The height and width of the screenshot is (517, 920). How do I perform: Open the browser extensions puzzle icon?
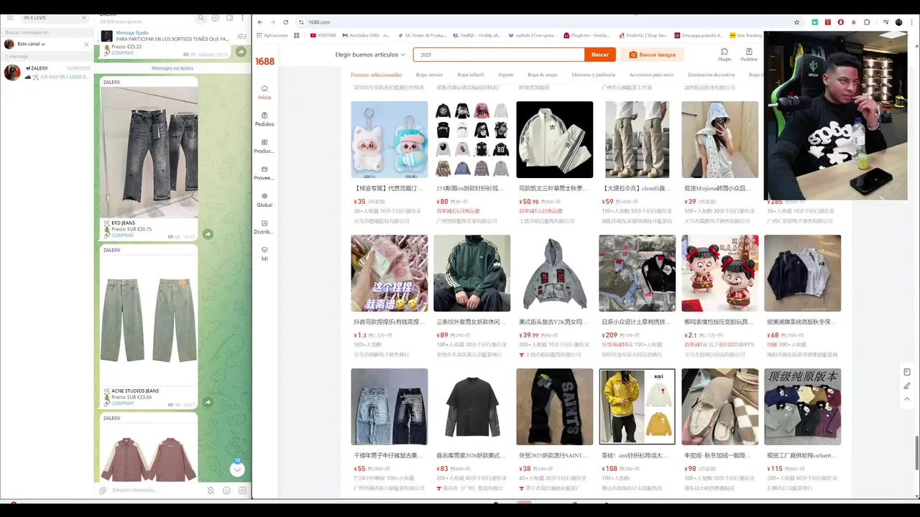coord(867,22)
